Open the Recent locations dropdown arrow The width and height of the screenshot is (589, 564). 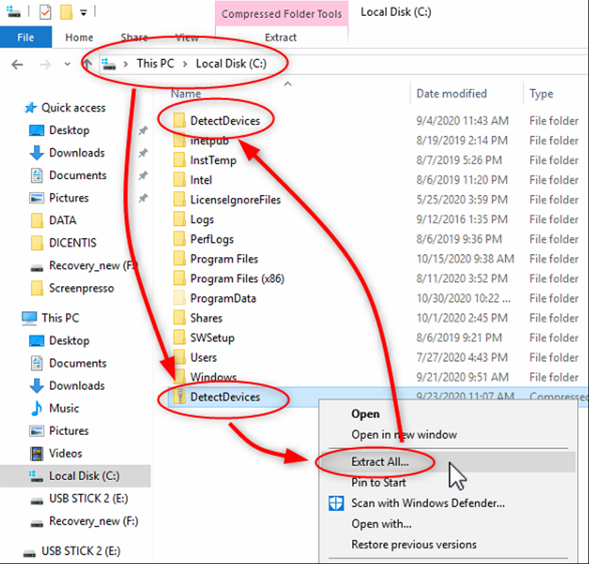coord(67,64)
